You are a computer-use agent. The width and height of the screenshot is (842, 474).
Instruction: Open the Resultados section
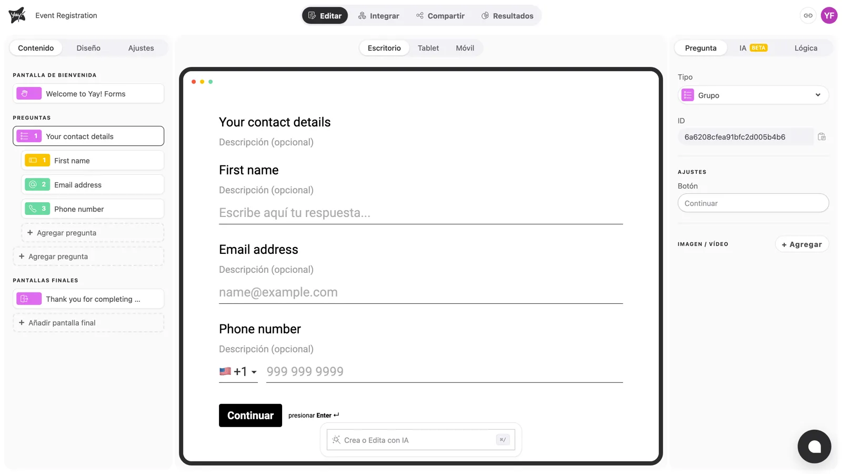tap(507, 16)
